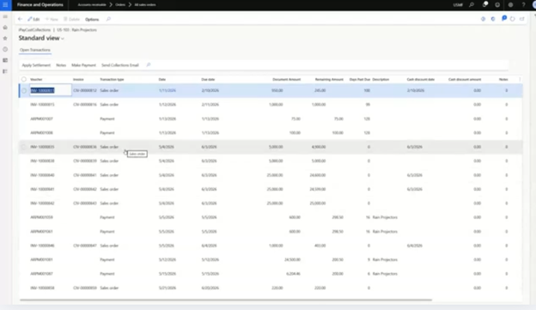Screen dimensions: 536x310
Task: Click the Voucher column header
Action: [x=36, y=79]
